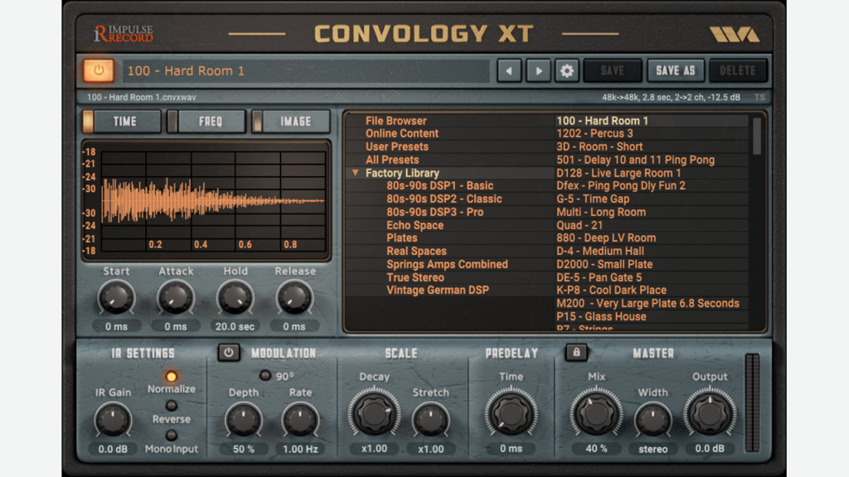Select the Plates category in the browser
Image resolution: width=849 pixels, height=477 pixels.
402,238
